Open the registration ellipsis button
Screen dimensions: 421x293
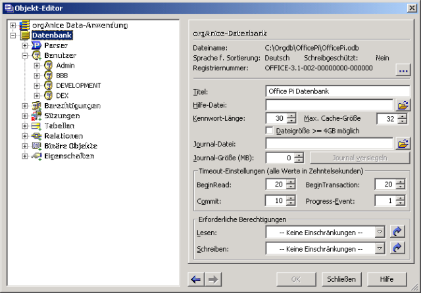coord(403,70)
